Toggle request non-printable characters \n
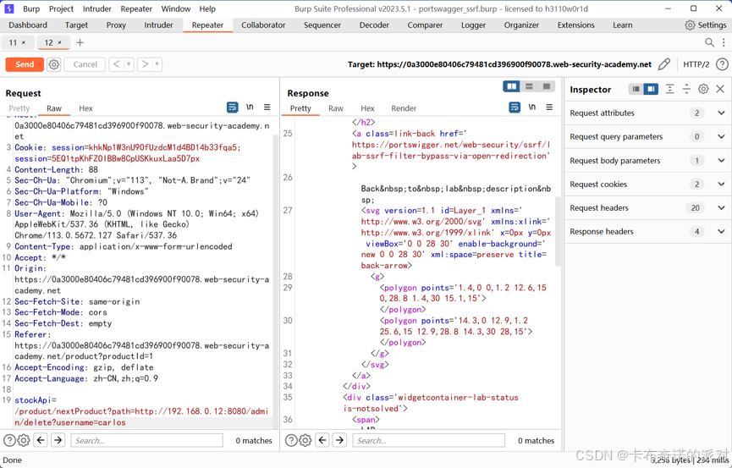Image resolution: width=732 pixels, height=468 pixels. (x=250, y=107)
